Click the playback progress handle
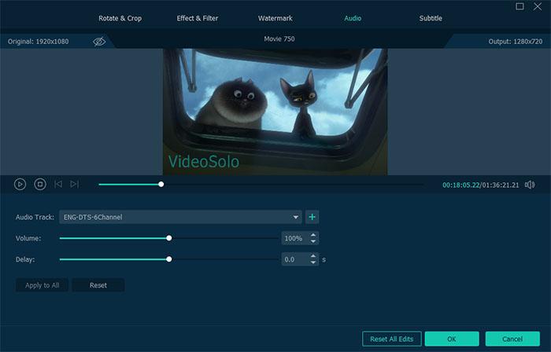Image resolution: width=551 pixels, height=352 pixels. (161, 184)
